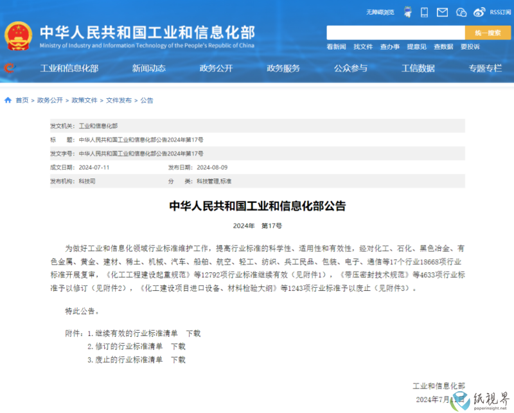The width and height of the screenshot is (514, 413).
Task: Click the 统一搜索 search button
Action: [488, 33]
